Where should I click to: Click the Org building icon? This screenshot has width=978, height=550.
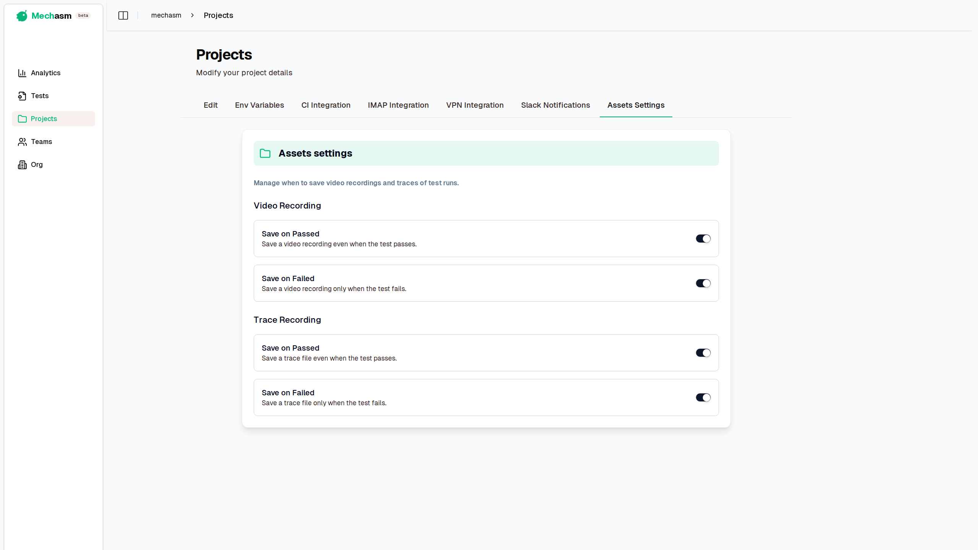pos(22,165)
